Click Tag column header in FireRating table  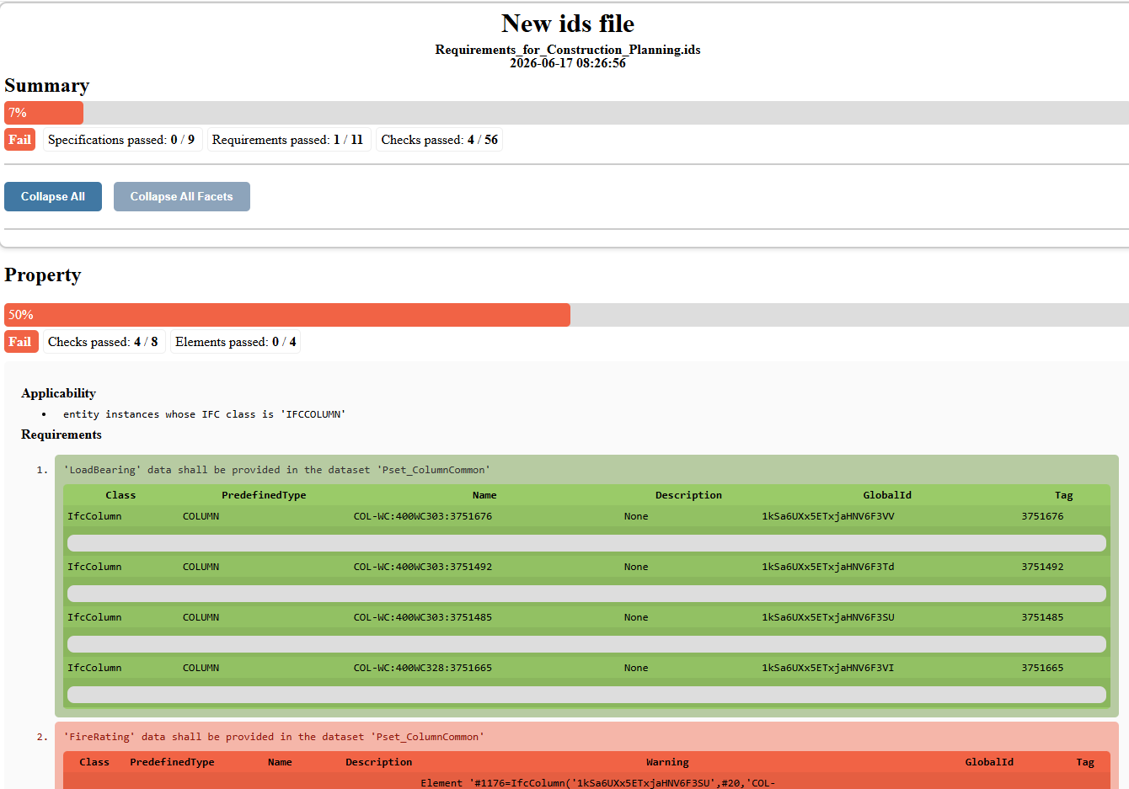coord(1085,762)
